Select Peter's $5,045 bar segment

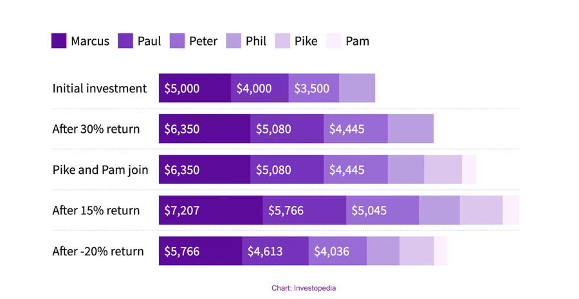(382, 210)
